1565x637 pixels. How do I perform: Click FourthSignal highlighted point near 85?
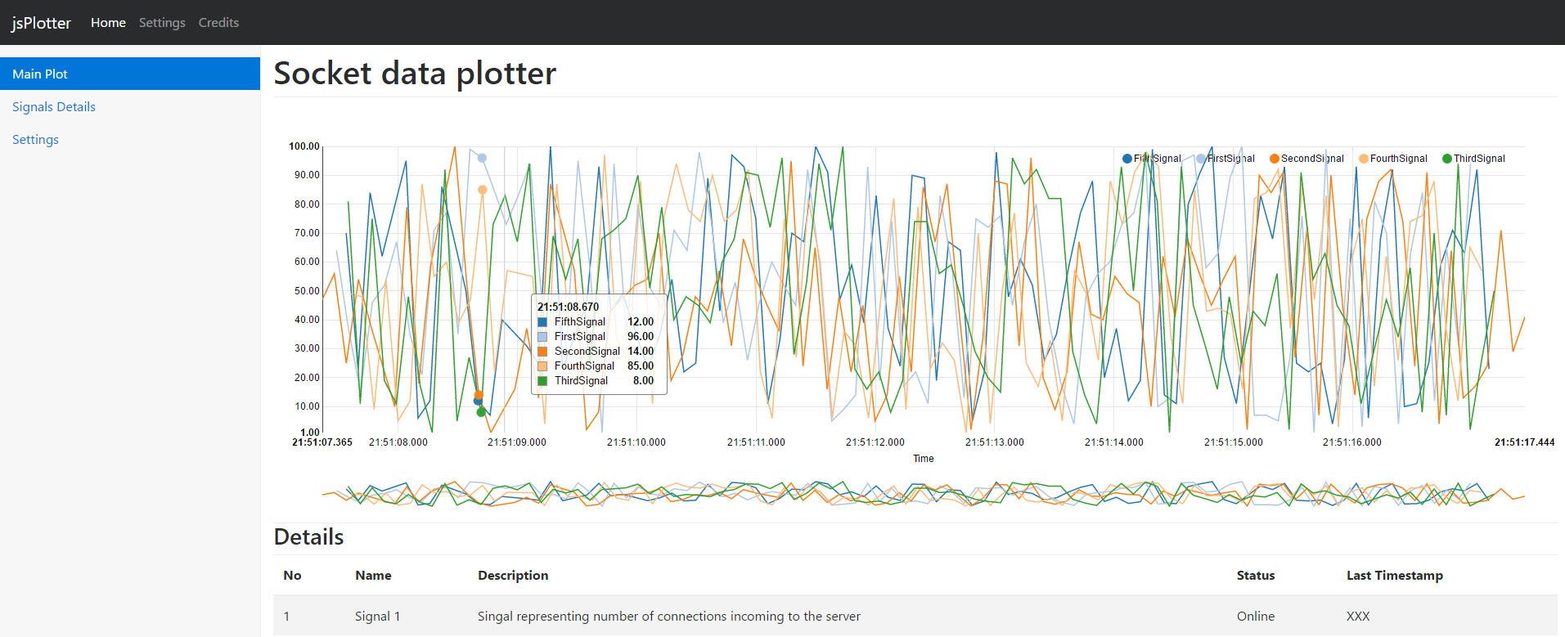point(482,190)
